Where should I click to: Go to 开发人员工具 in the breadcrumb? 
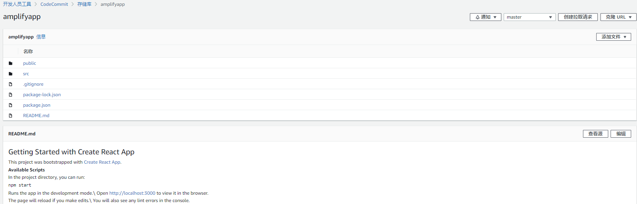tap(17, 4)
